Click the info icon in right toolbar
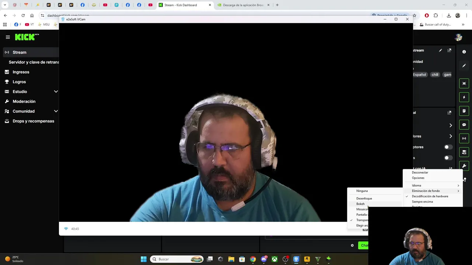Screen dimensions: 472x265 tap(464, 52)
